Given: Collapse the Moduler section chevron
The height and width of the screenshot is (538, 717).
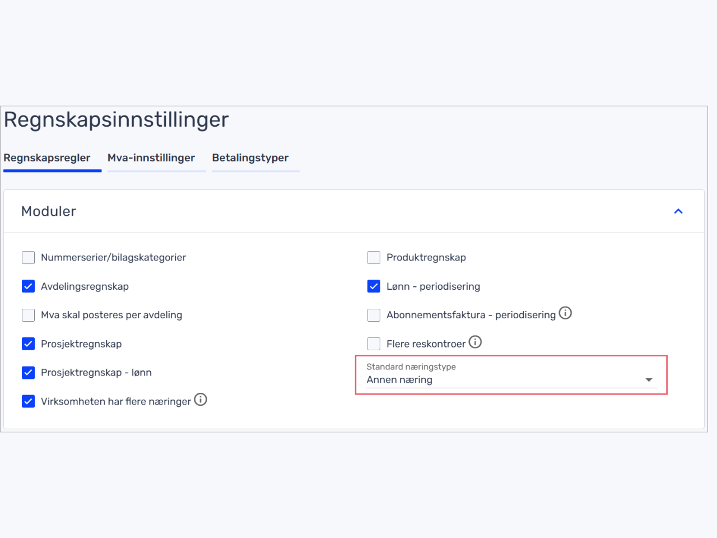Looking at the screenshot, I should [678, 211].
